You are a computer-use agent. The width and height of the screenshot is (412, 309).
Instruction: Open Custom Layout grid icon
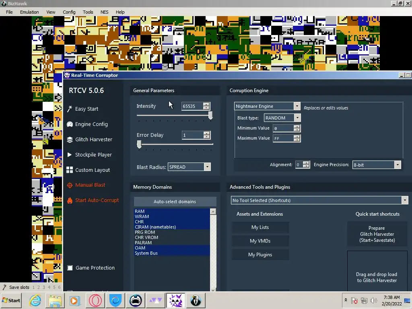[x=70, y=170]
